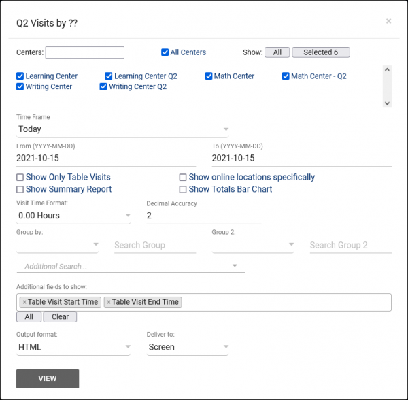Remove the Table Visit Start Time tag

[24, 303]
